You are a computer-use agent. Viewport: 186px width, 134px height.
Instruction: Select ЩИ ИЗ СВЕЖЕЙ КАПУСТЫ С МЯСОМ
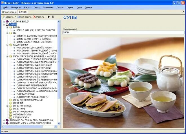[x=34, y=42]
